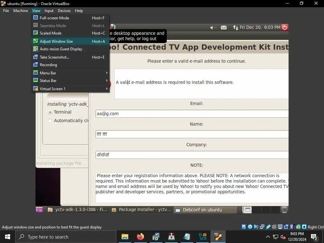Choose Take Screenshot from the menu

(x=70, y=57)
